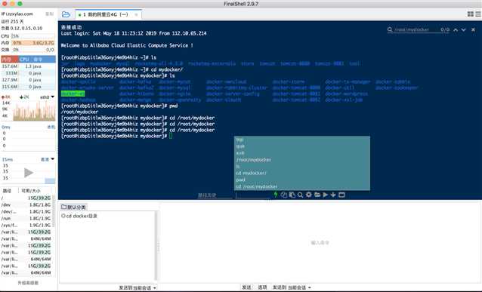Close the 我的阿里云4G session tab
This screenshot has width=482, height=292.
pos(136,15)
